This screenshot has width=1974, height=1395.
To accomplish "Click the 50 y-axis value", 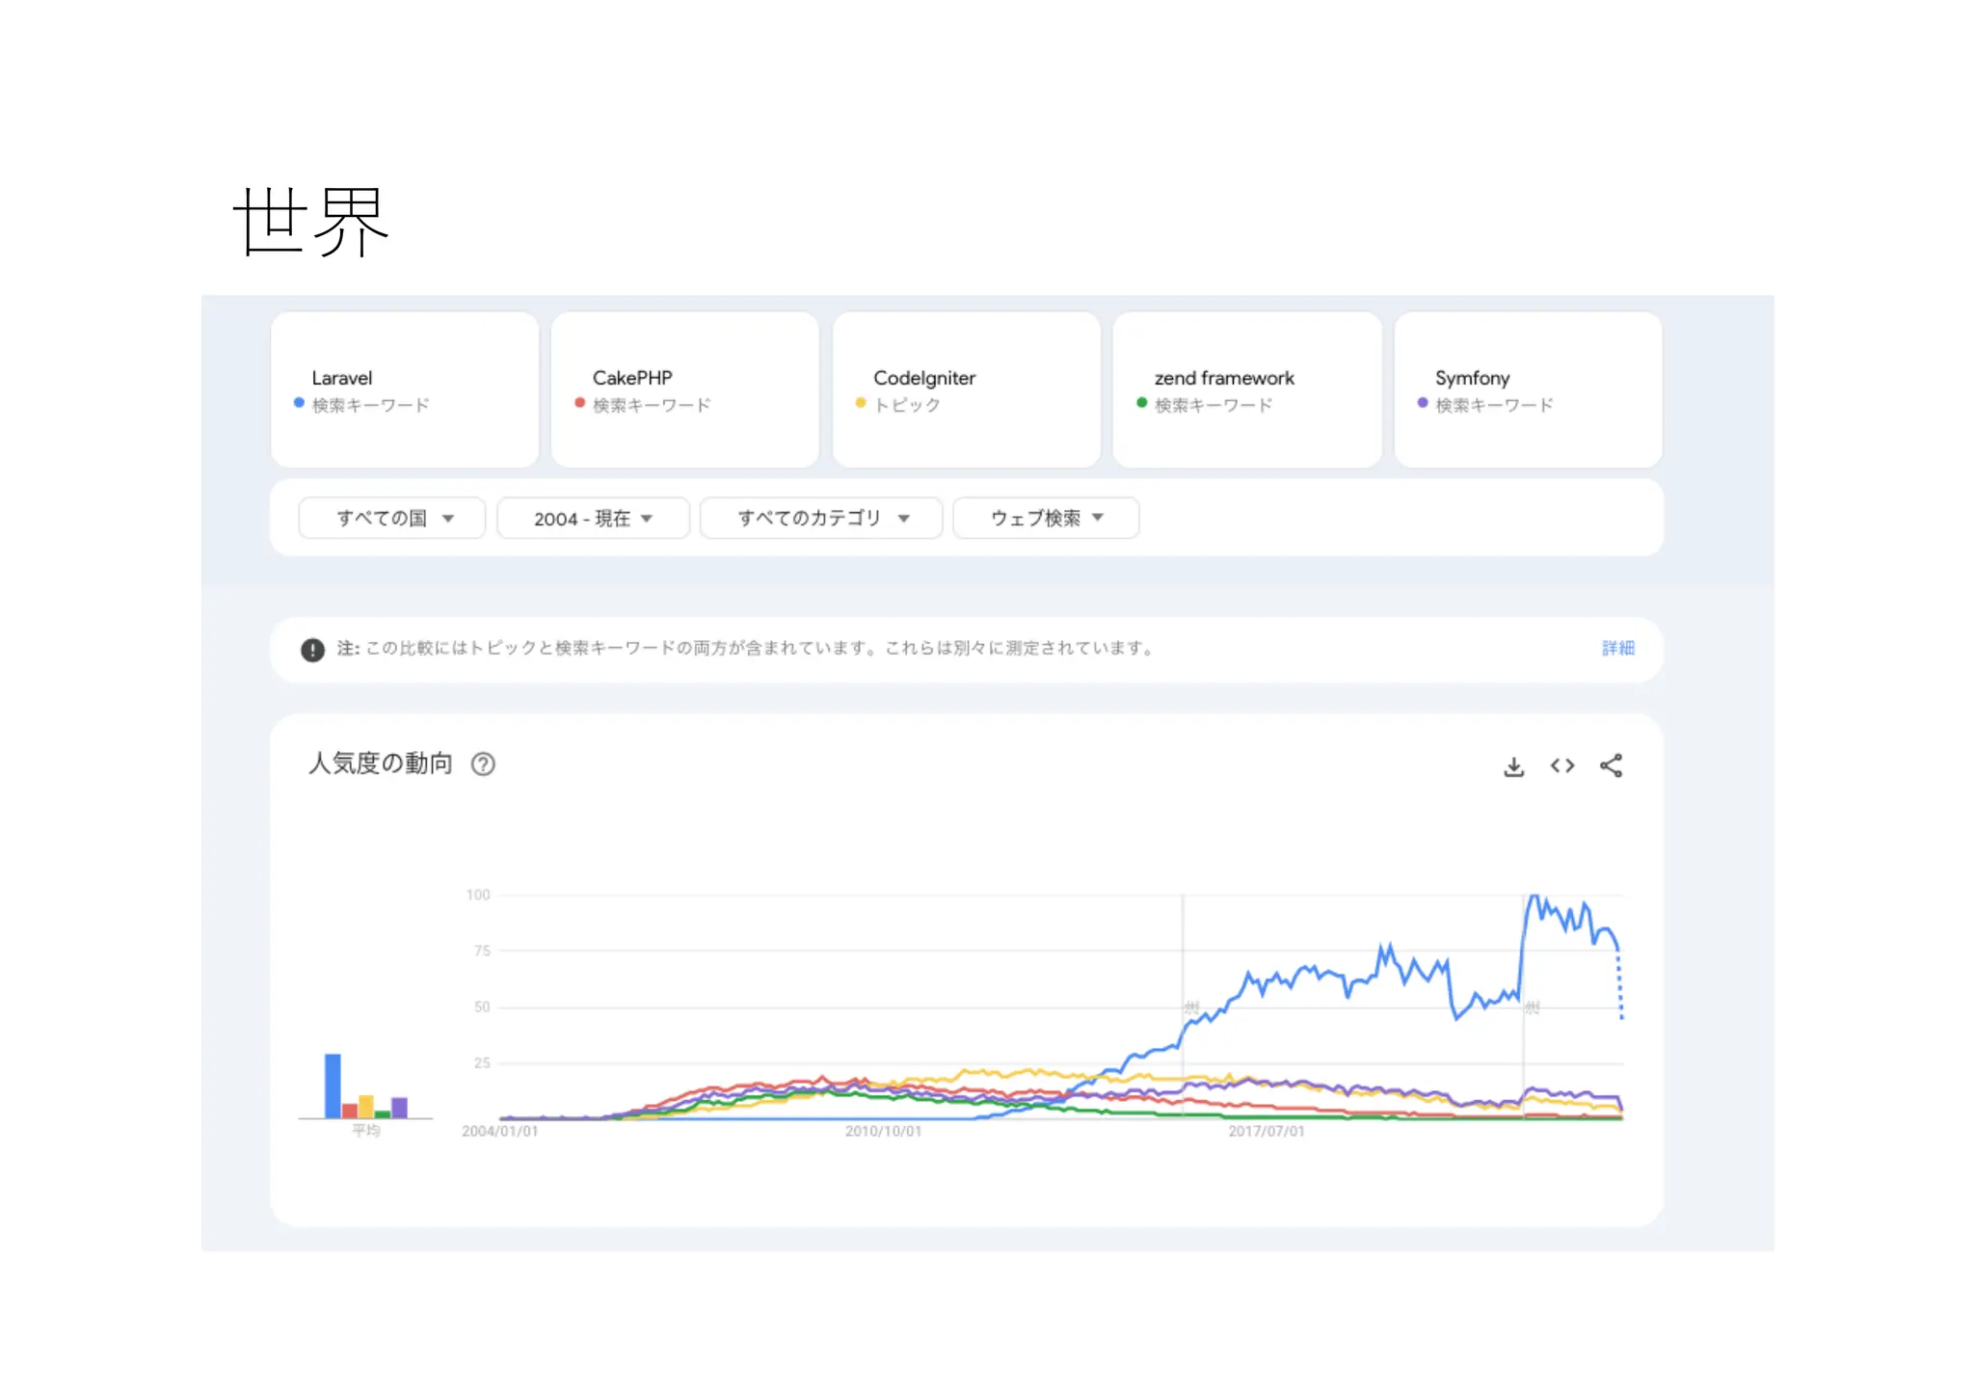I will [x=482, y=1006].
